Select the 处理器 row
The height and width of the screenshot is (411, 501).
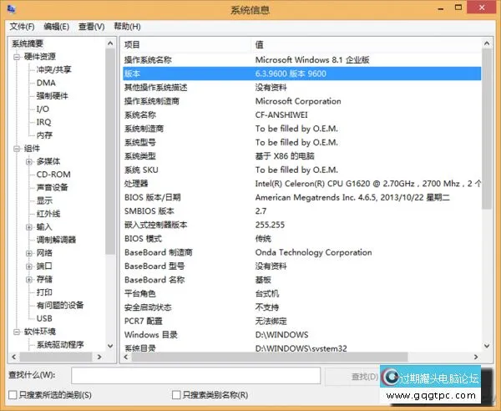(x=302, y=184)
